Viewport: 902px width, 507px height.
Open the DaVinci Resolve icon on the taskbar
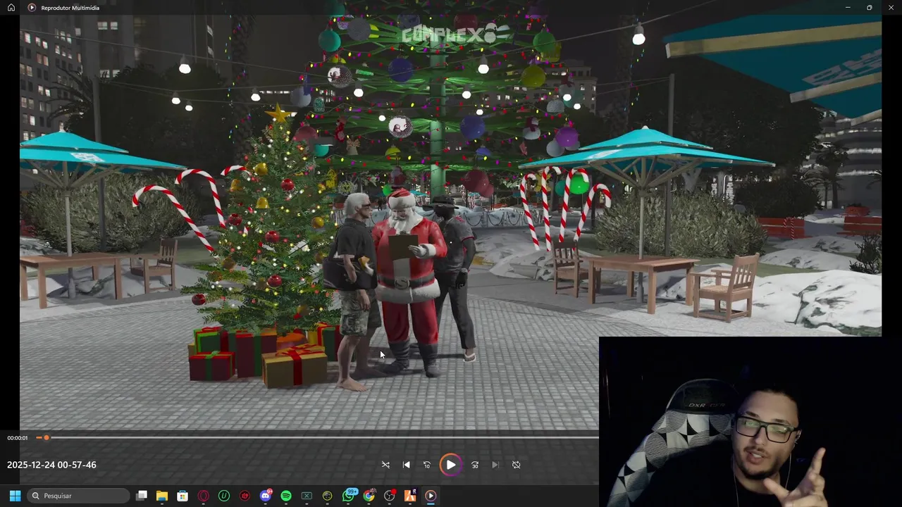point(390,496)
